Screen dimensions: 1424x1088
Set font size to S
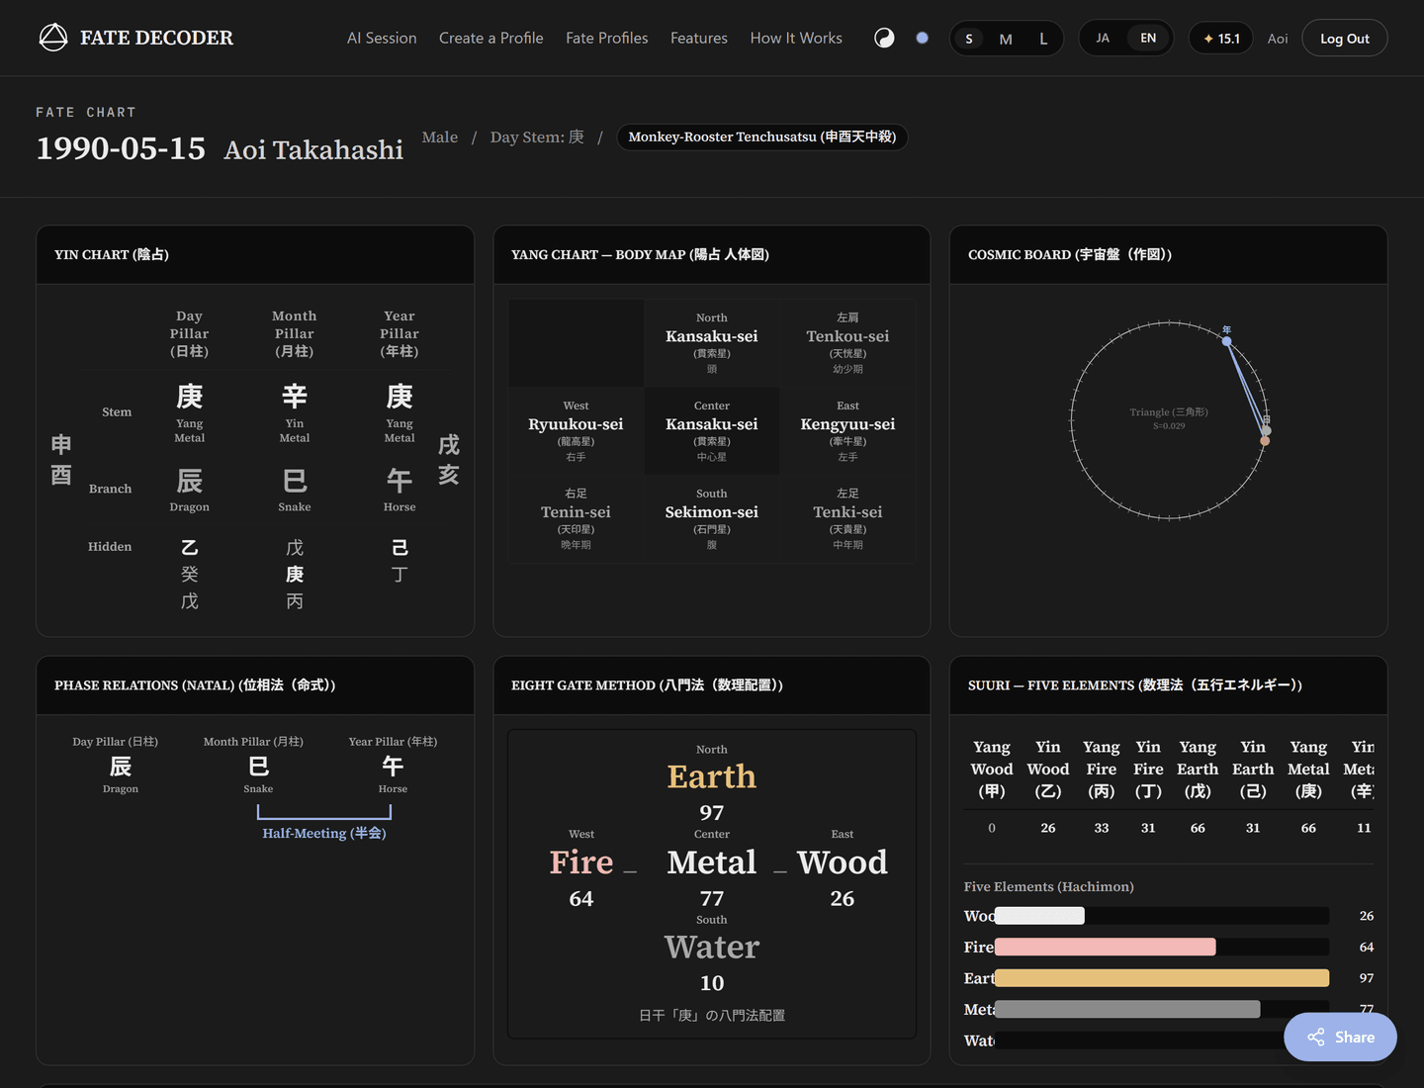[x=969, y=39]
